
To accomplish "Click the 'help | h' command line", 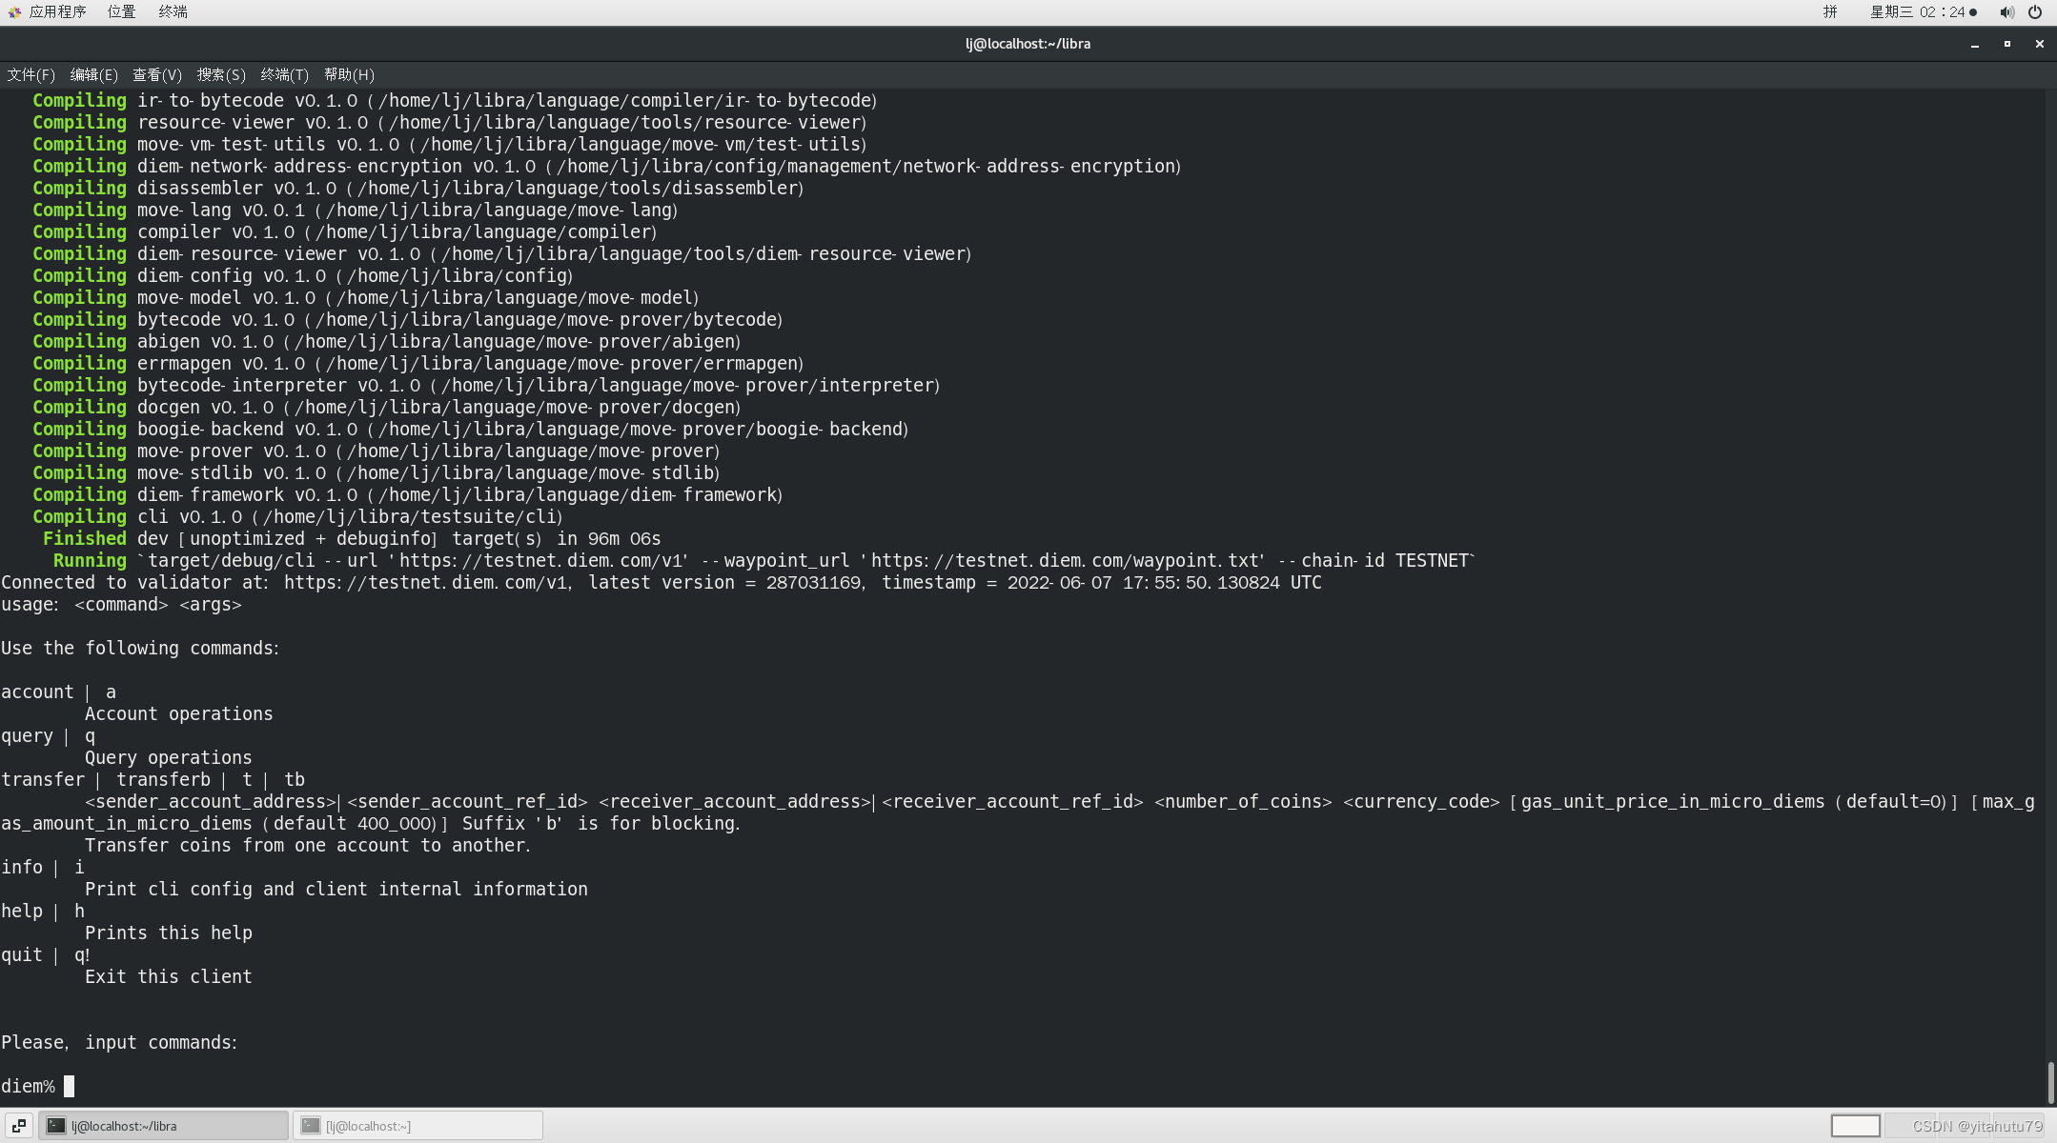I will [x=43, y=911].
